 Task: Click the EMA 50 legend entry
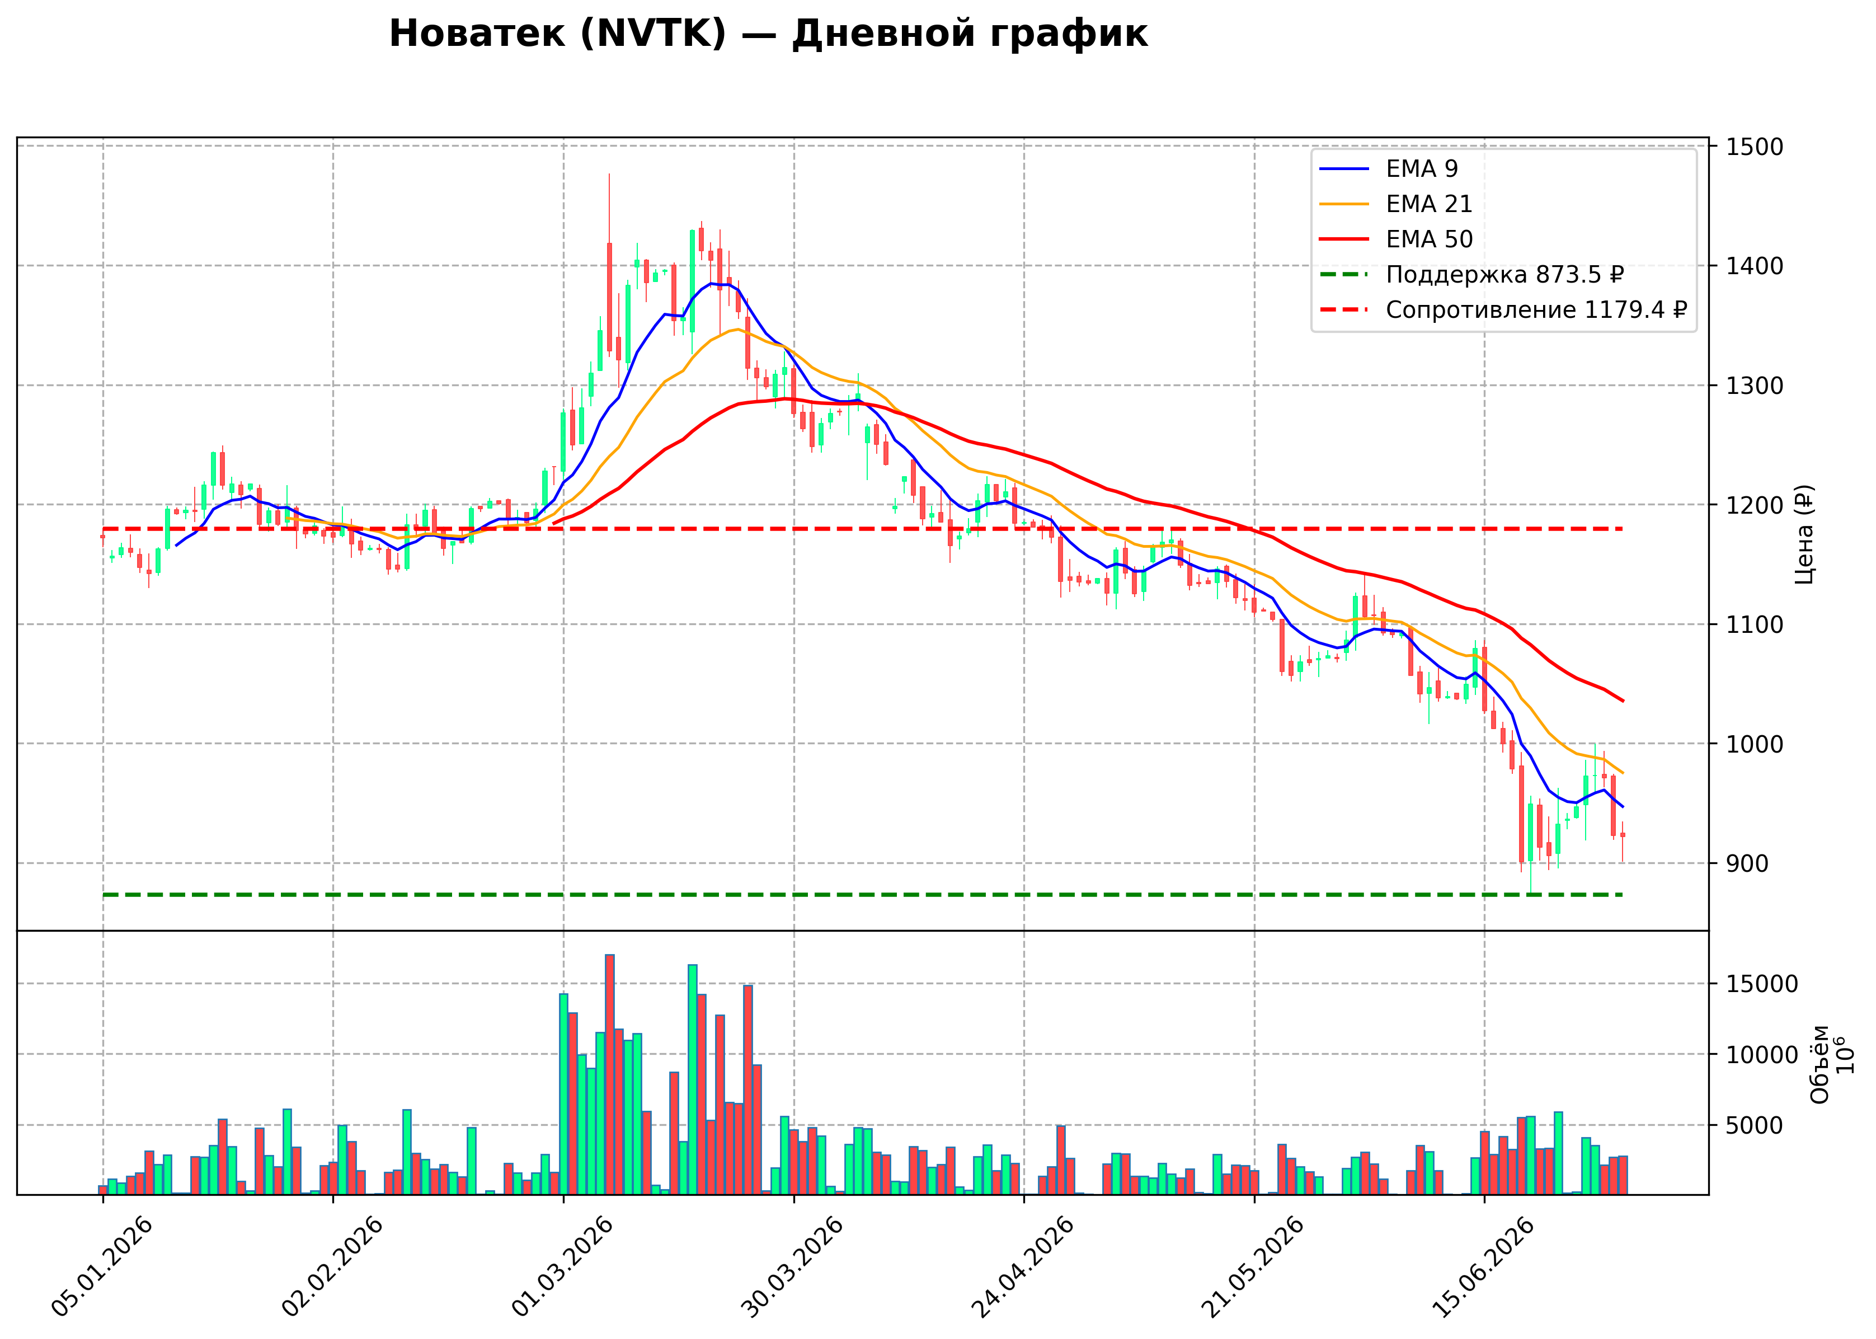click(x=1397, y=239)
